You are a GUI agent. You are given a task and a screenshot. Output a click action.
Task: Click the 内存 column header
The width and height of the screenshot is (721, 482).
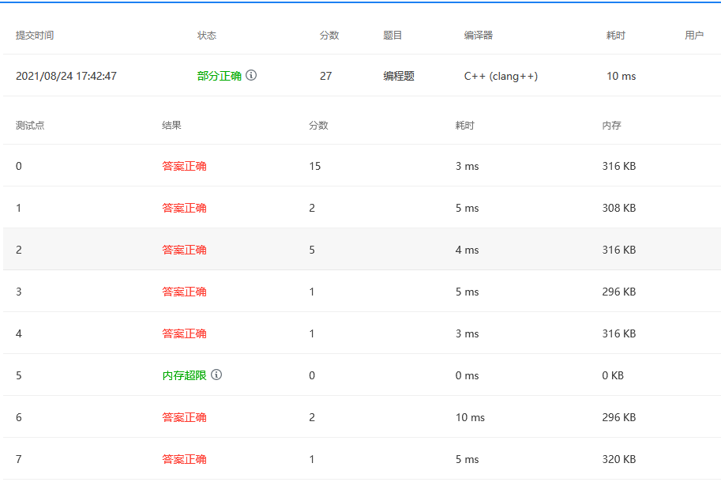[611, 125]
